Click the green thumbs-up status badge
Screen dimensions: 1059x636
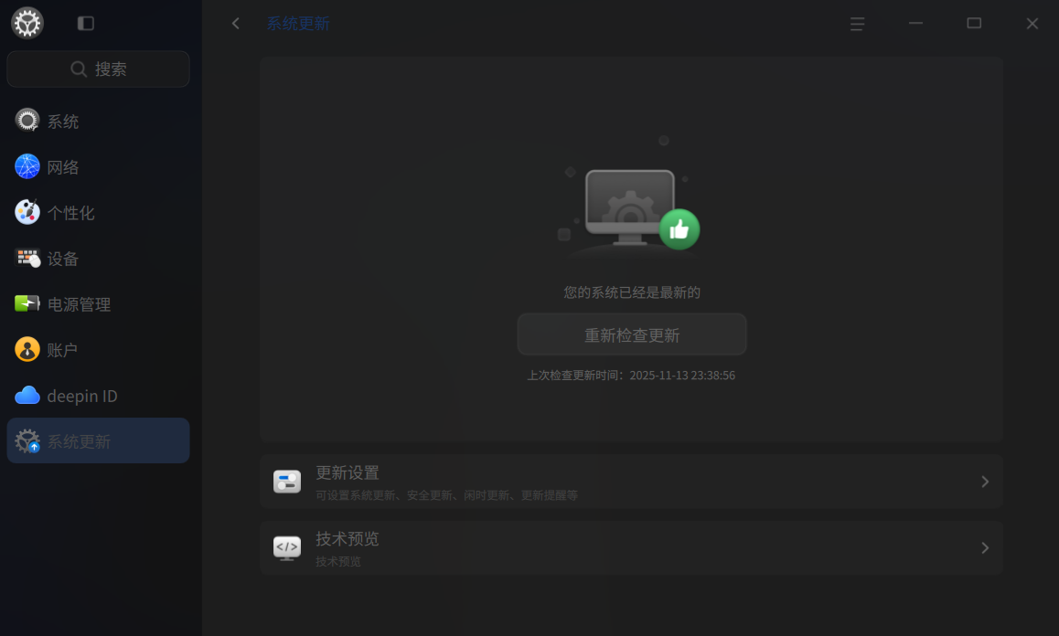679,229
